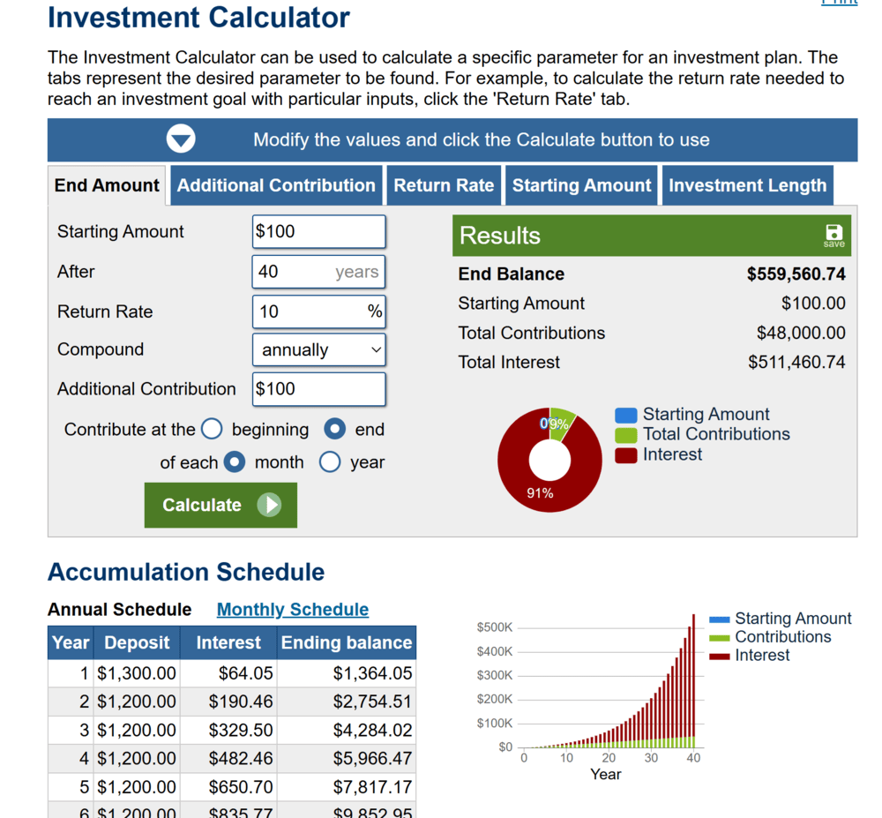Click the red Interest legend swatch by pie chart
Viewport: 882px width, 818px height.
625,455
